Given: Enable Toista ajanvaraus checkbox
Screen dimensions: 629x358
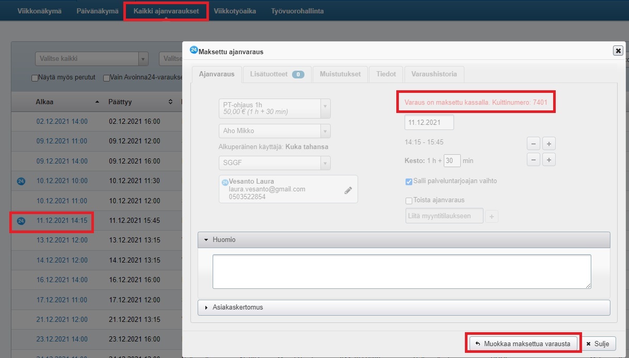Looking at the screenshot, I should coord(409,201).
